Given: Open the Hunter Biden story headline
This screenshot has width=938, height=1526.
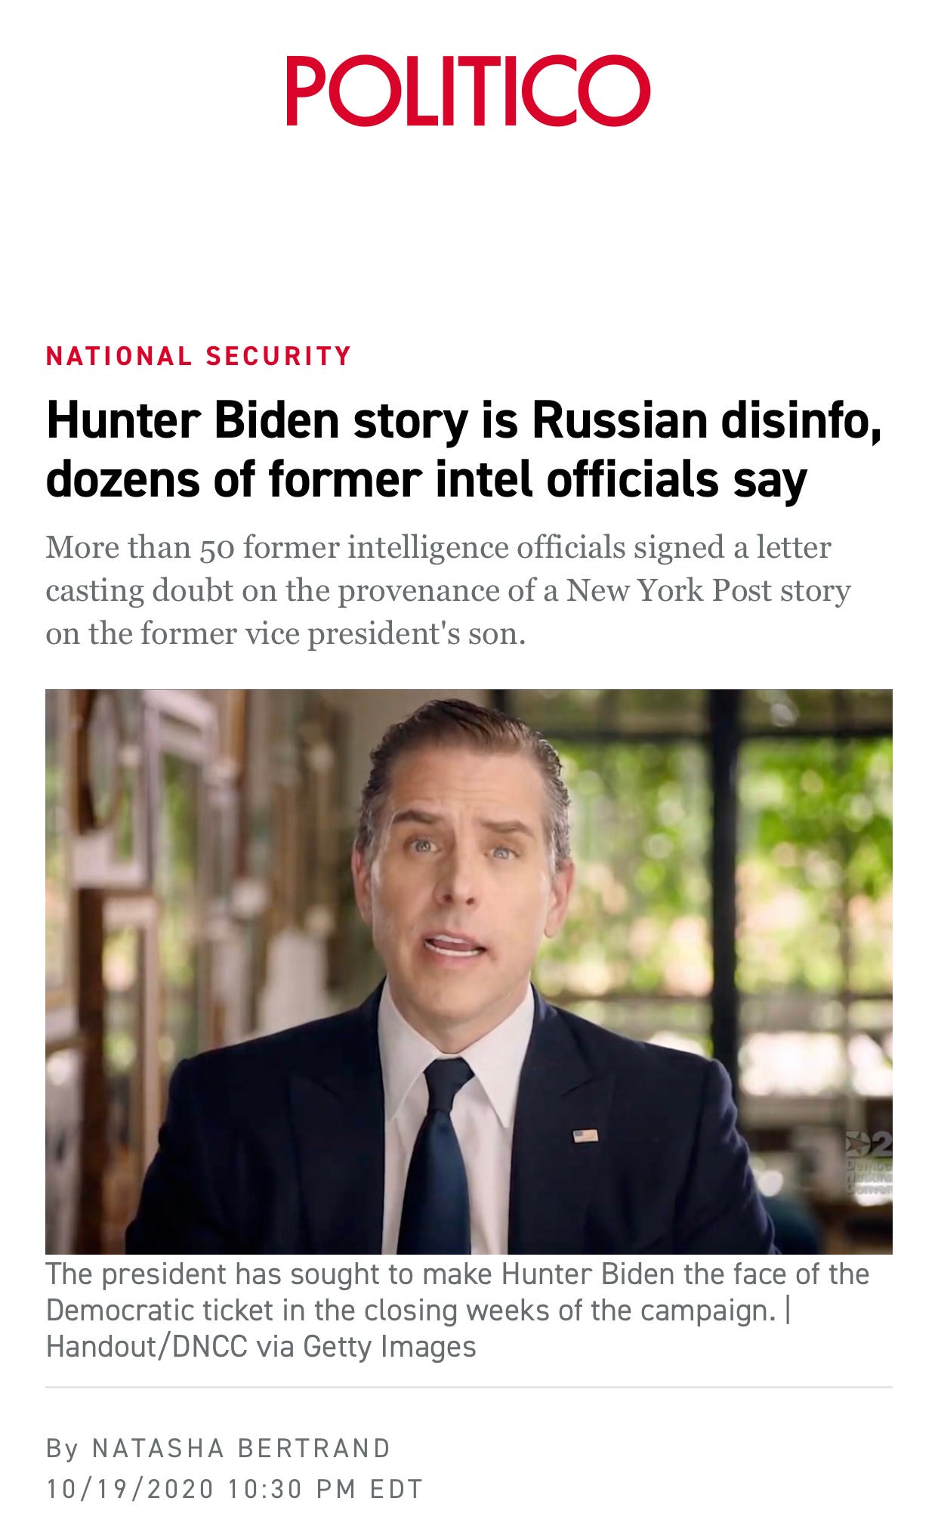Looking at the screenshot, I should coord(464,450).
